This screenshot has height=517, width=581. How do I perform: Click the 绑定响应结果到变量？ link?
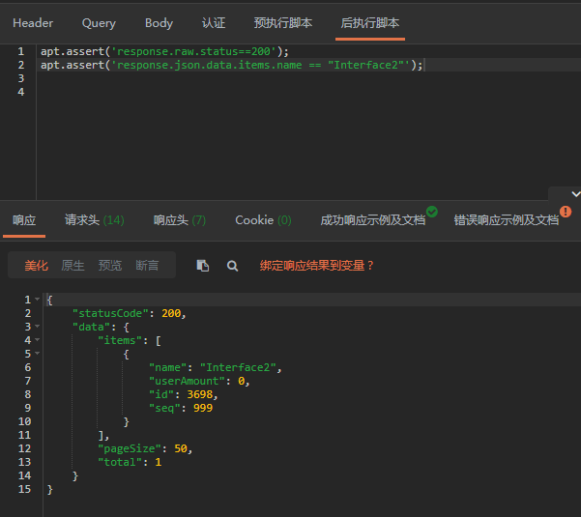point(316,265)
